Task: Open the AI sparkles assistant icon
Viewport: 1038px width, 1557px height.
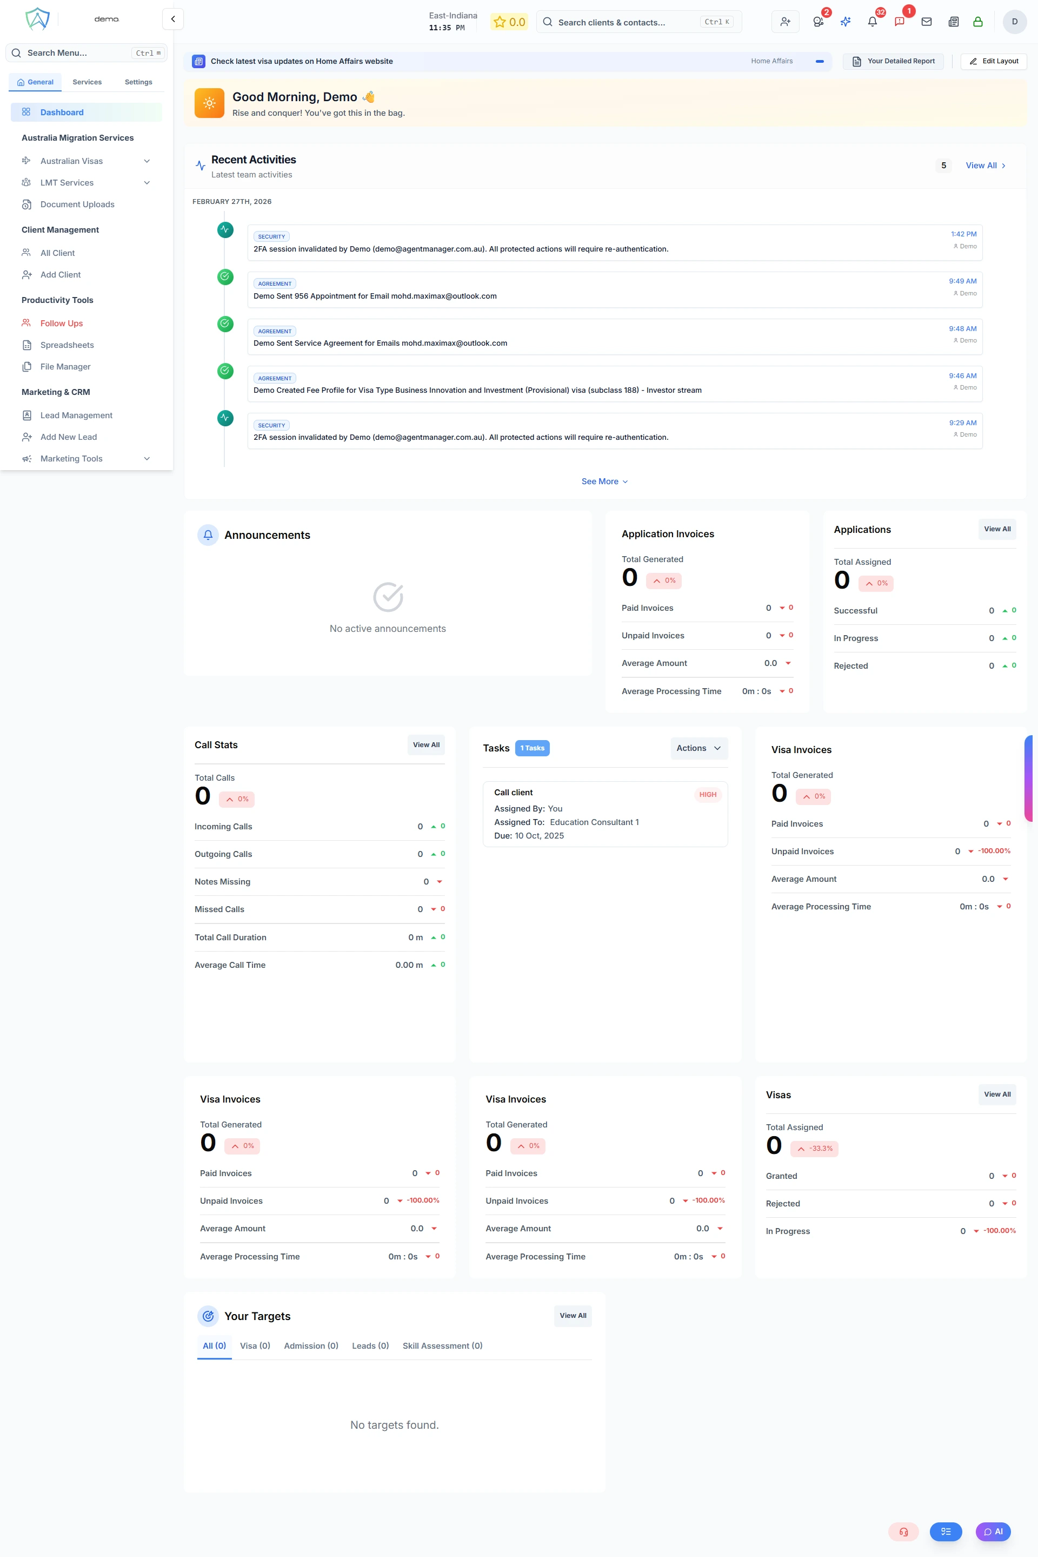Action: (846, 21)
